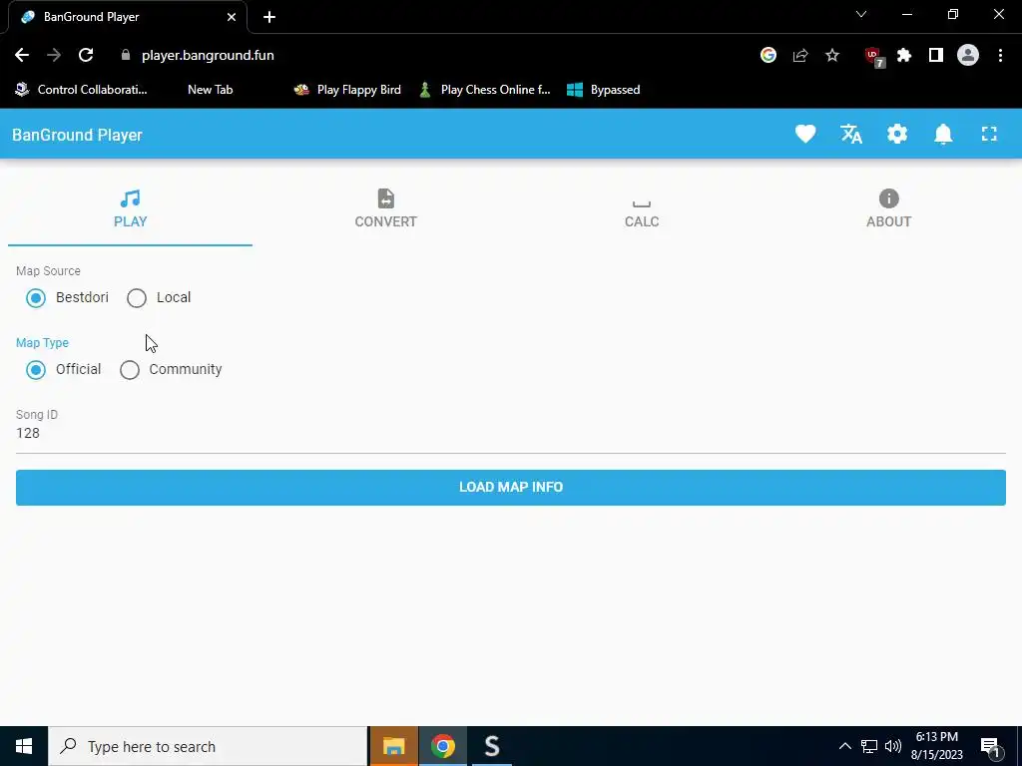Open the Extensions puzzle icon
Viewport: 1022px width, 766px height.
904,56
